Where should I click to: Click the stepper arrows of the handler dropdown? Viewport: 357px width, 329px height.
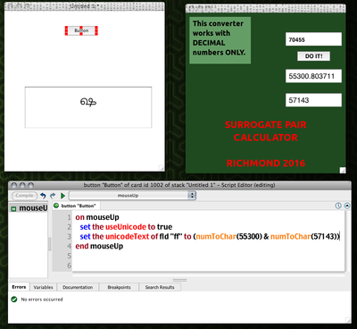(x=192, y=196)
